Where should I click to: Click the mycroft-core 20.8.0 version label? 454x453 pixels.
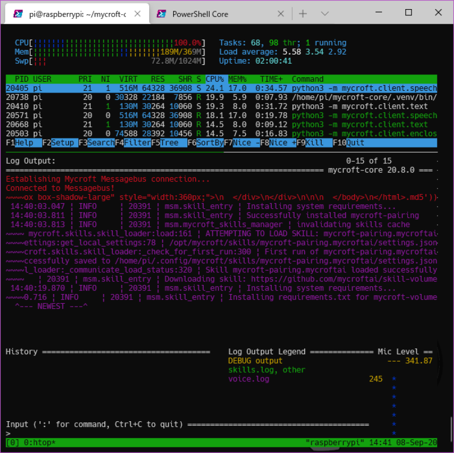371,170
